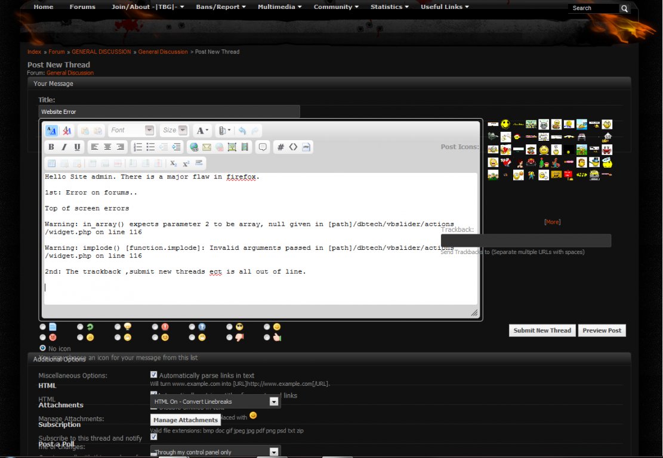
Task: Expand the Bans/Report menu
Action: coord(221,7)
